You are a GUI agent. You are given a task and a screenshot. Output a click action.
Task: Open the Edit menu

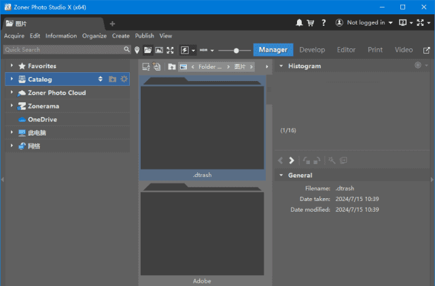pyautogui.click(x=35, y=36)
